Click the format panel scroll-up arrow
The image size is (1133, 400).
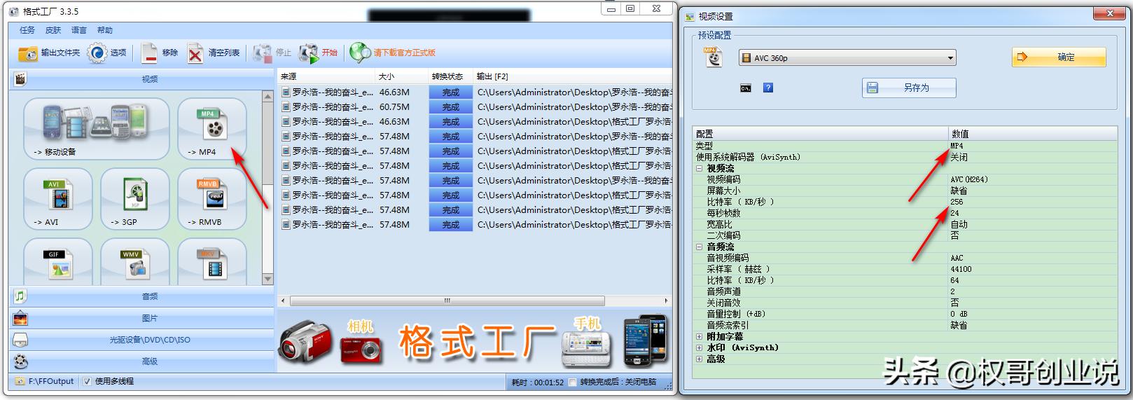(x=268, y=96)
